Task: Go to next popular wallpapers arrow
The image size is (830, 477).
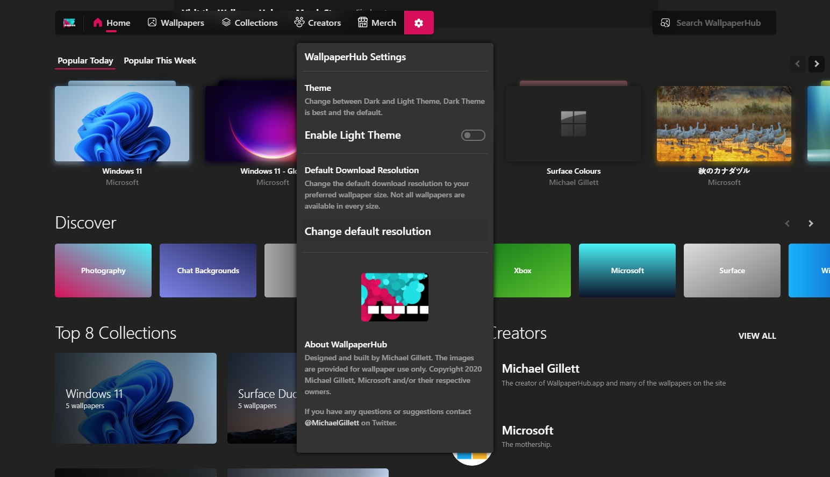Action: 817,63
